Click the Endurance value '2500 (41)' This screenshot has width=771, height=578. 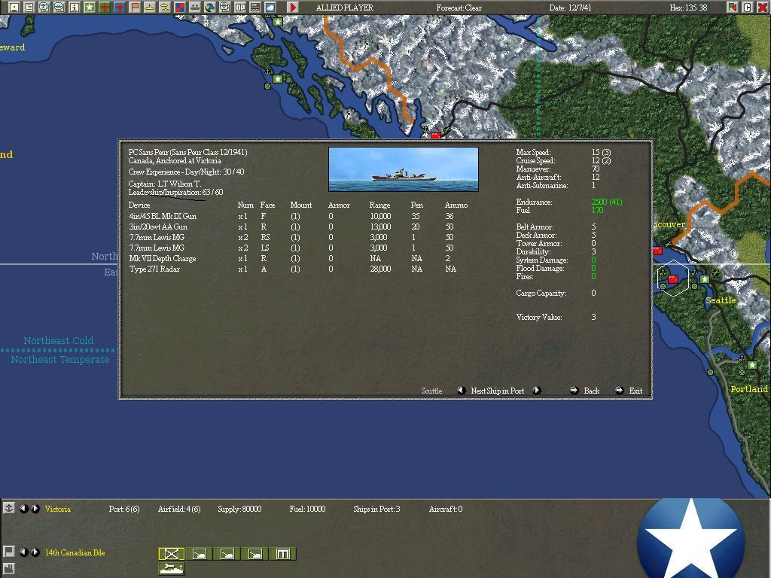pyautogui.click(x=607, y=202)
